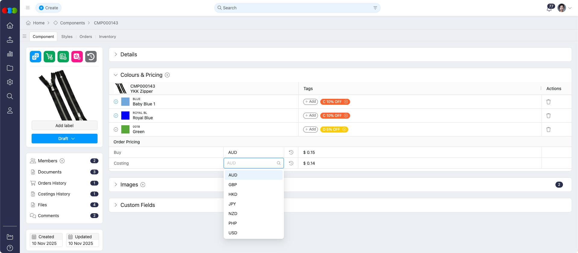This screenshot has width=578, height=253.
Task: Delete the Green colour row
Action: pos(548,130)
